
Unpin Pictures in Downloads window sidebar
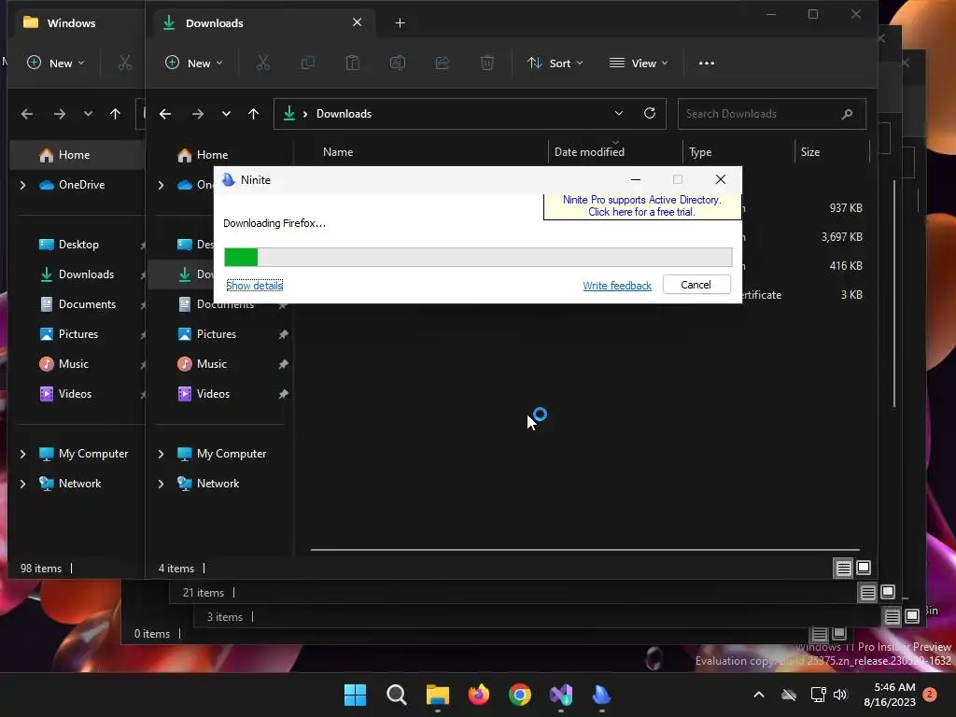283,334
